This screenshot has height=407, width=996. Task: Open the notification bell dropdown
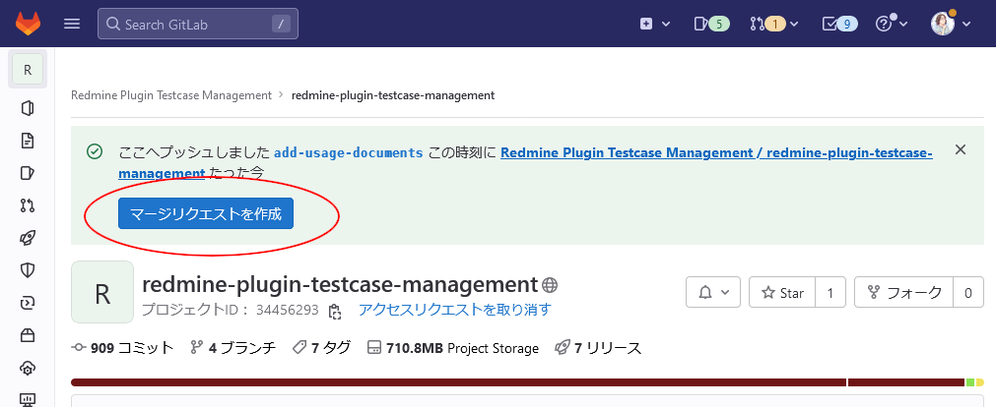713,292
